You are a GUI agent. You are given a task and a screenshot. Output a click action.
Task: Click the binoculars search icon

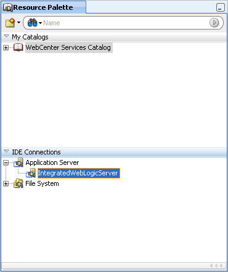tap(32, 23)
